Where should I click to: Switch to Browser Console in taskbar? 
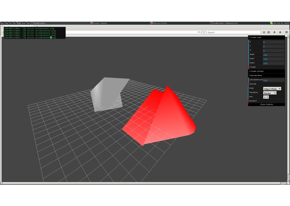coord(98,23)
